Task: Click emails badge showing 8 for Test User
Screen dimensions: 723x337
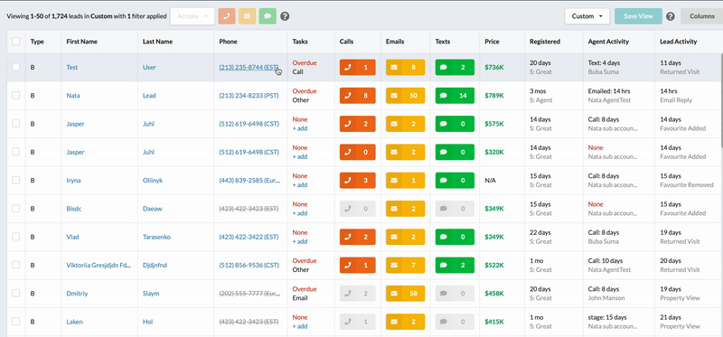Action: 405,67
